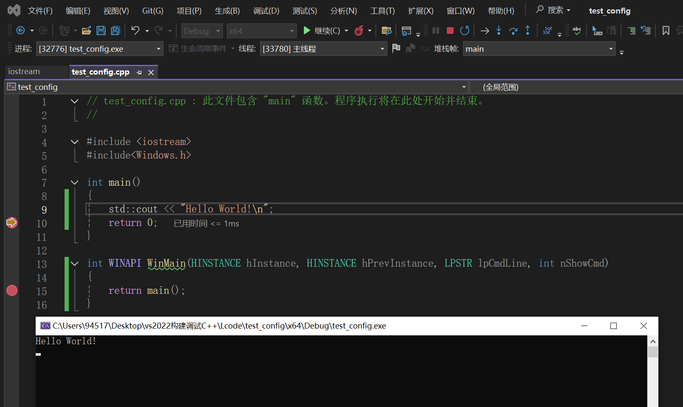Click the Hot Reload flame icon
The width and height of the screenshot is (683, 407).
[359, 31]
